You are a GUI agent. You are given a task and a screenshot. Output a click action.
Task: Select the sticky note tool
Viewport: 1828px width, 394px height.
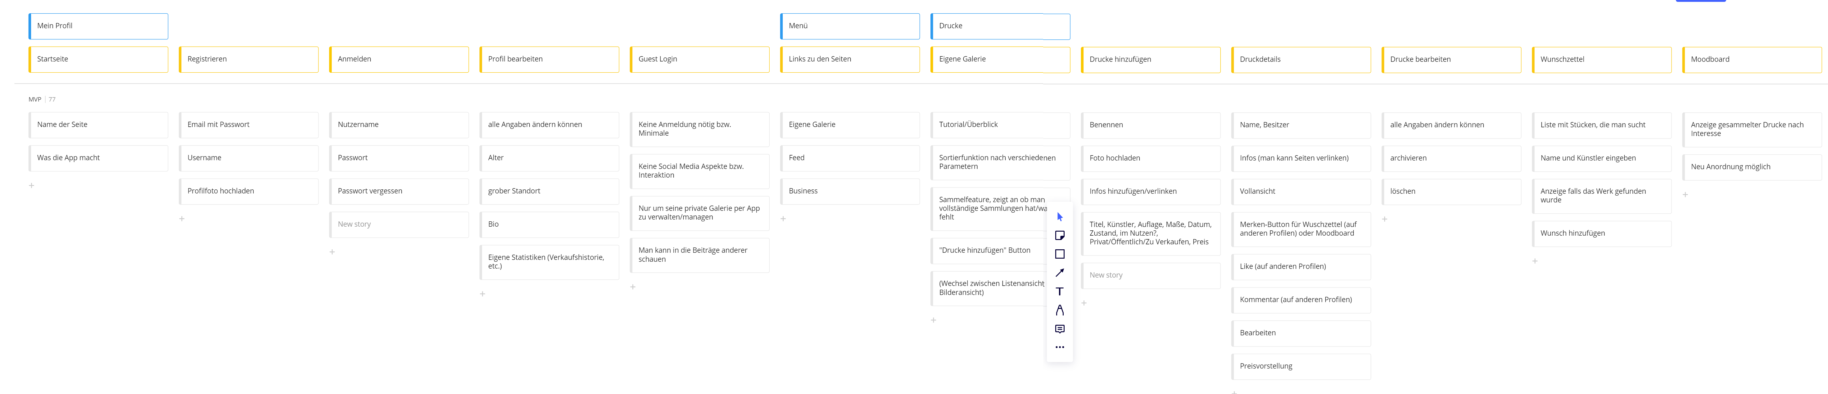(1060, 236)
